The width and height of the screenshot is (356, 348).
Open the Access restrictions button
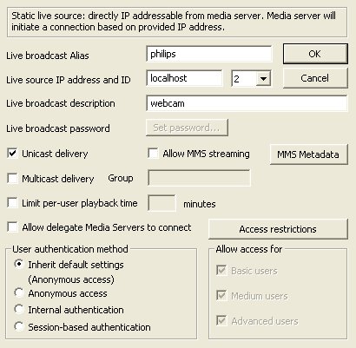click(278, 229)
